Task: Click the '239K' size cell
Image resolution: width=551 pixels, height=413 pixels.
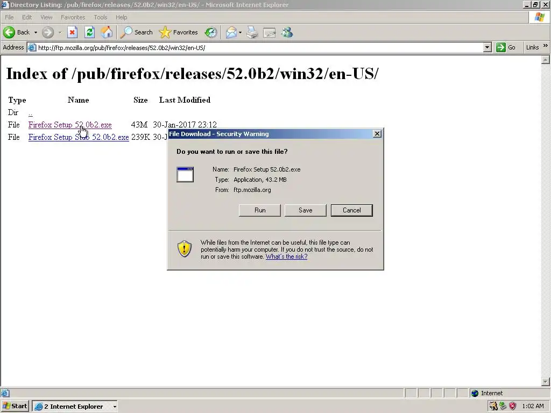Action: [x=140, y=137]
